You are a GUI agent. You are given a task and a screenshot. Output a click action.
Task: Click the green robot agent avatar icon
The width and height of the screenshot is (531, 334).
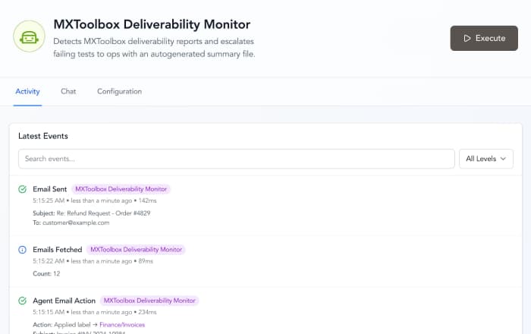pos(29,36)
